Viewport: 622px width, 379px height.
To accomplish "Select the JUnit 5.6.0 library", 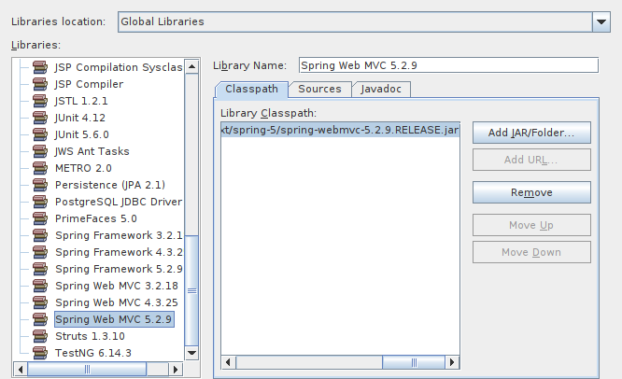I will tap(81, 134).
